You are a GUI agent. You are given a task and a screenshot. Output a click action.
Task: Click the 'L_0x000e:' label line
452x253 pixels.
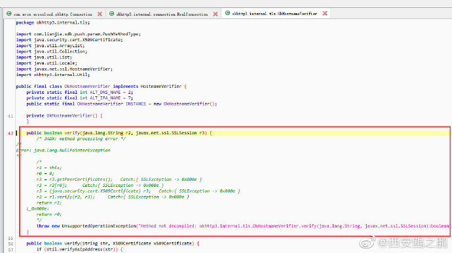(x=38, y=208)
